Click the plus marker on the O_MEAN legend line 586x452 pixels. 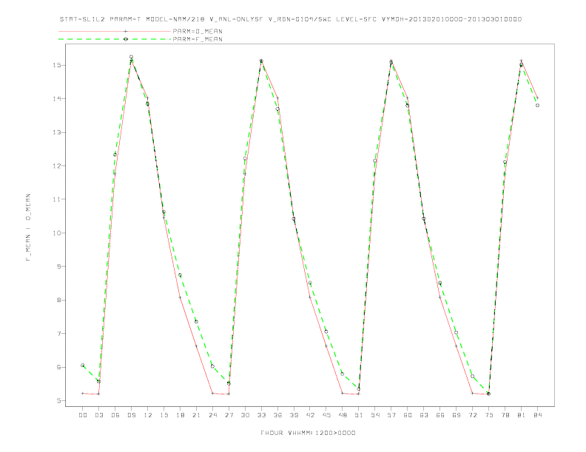[x=126, y=31]
